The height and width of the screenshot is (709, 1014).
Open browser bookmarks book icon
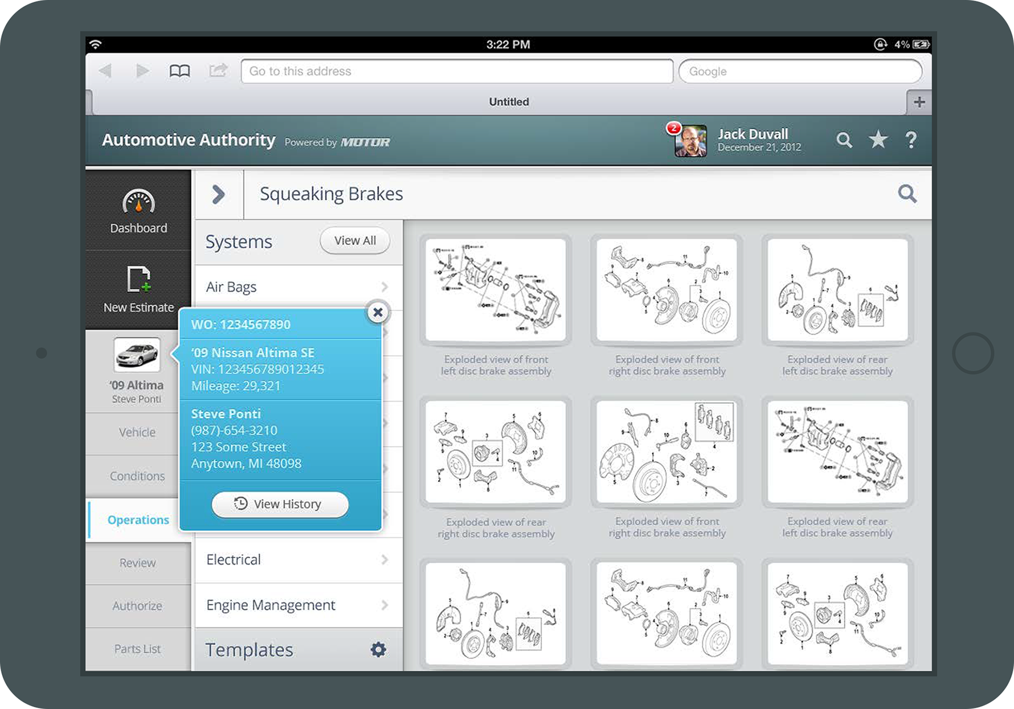coord(180,71)
